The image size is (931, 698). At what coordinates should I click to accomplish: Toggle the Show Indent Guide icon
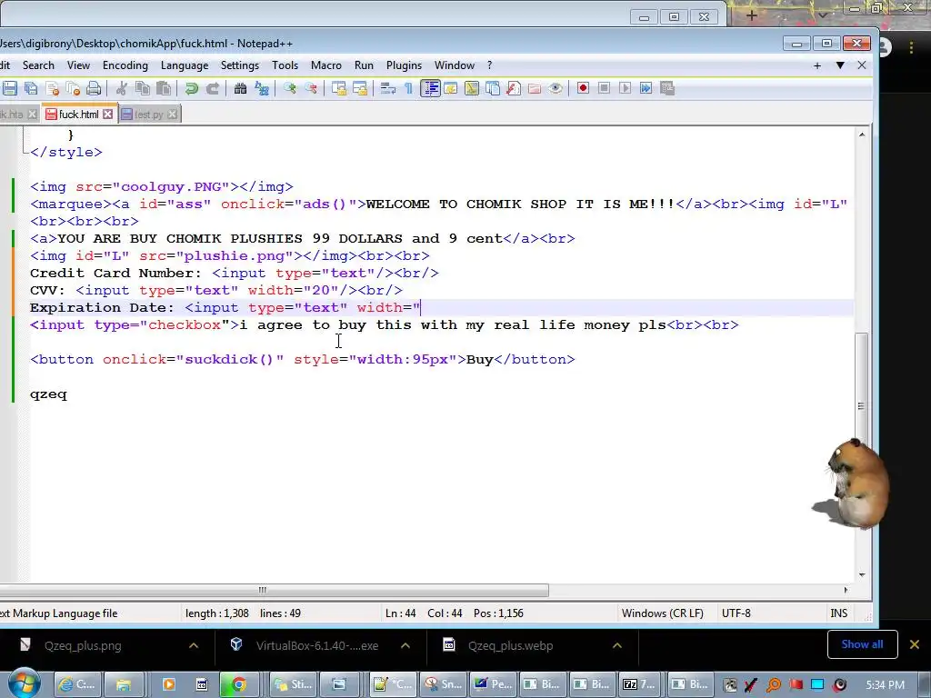(430, 88)
